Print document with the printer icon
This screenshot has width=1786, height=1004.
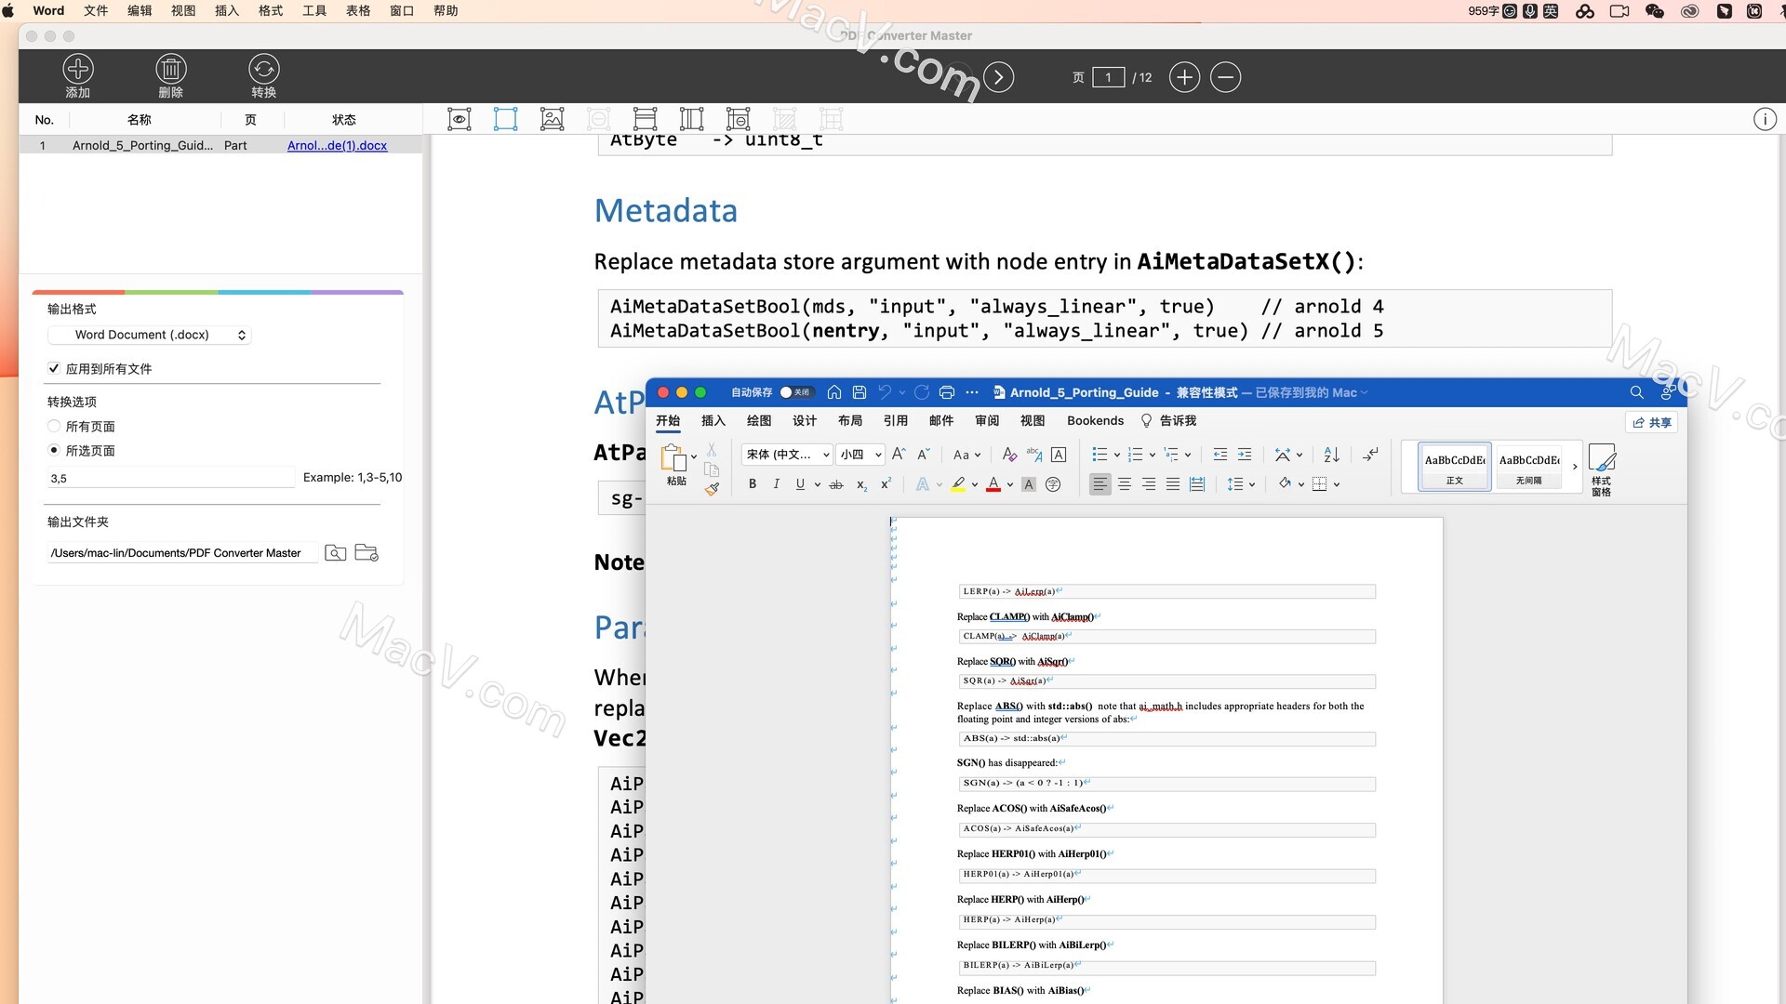[x=947, y=392]
